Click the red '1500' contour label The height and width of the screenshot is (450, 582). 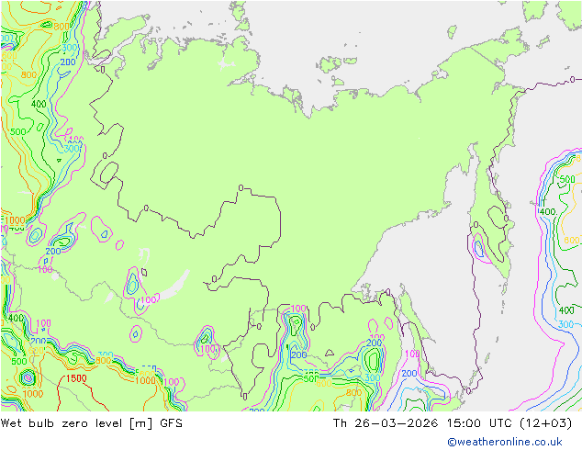(76, 378)
